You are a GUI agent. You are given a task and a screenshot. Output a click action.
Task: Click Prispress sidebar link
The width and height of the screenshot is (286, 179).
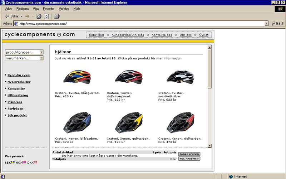point(15,102)
